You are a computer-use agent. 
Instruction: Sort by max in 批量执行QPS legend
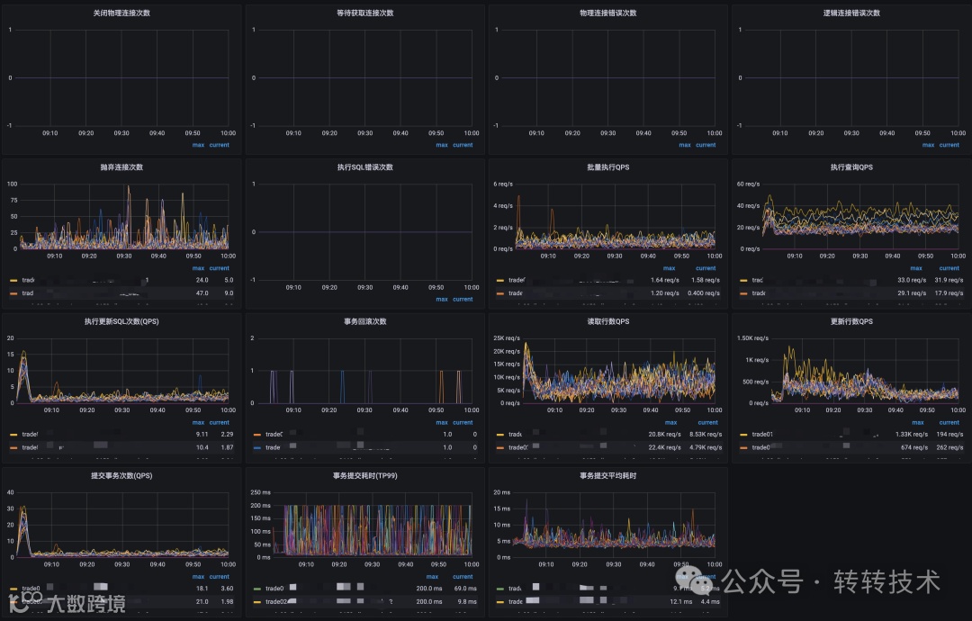pyautogui.click(x=670, y=268)
